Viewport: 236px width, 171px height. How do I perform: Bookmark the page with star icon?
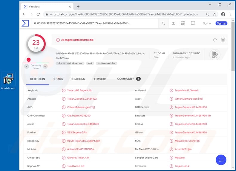click(x=214, y=14)
